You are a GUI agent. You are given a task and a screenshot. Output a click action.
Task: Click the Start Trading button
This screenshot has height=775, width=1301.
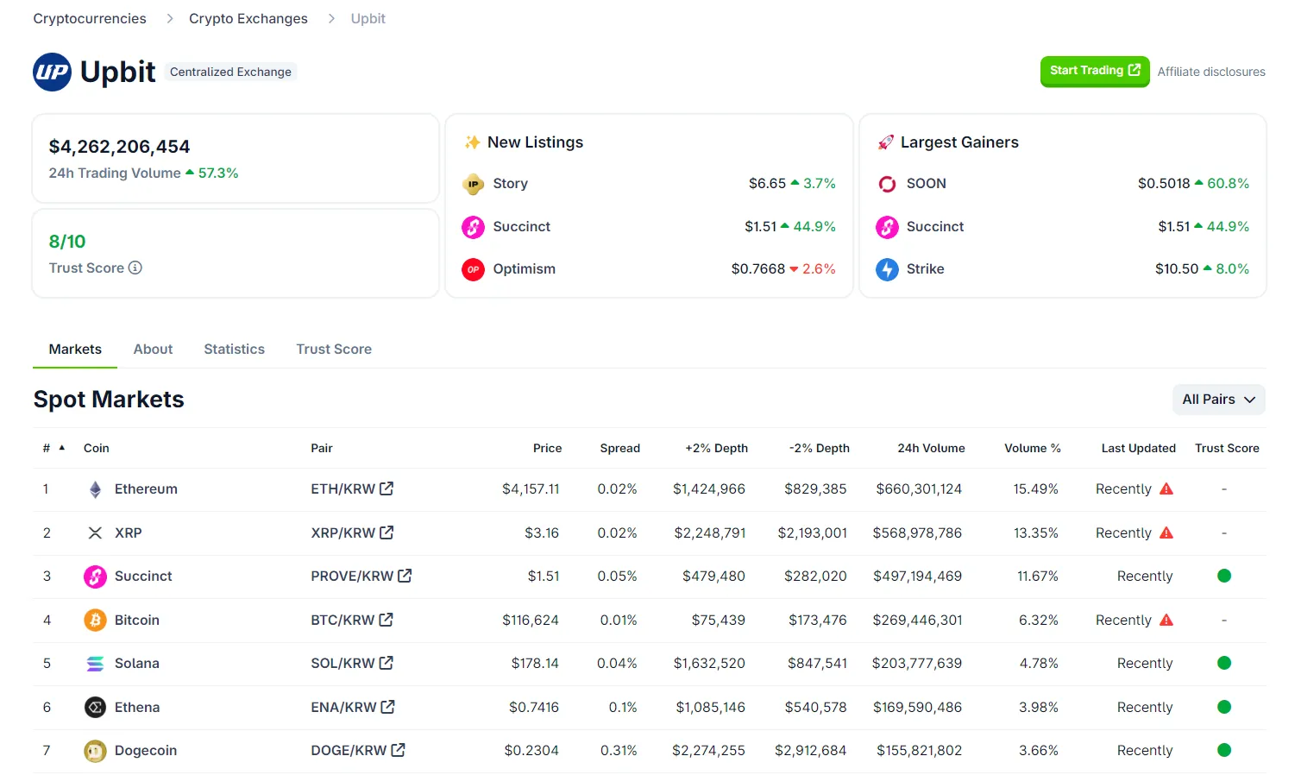click(1095, 71)
